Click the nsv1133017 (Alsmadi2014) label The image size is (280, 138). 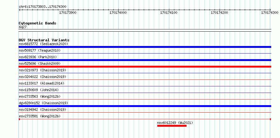42,83
